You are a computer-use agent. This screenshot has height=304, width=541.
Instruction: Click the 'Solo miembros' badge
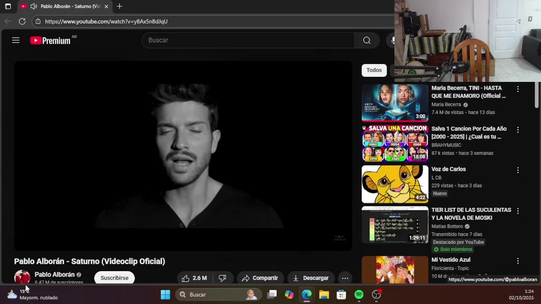pos(453,249)
